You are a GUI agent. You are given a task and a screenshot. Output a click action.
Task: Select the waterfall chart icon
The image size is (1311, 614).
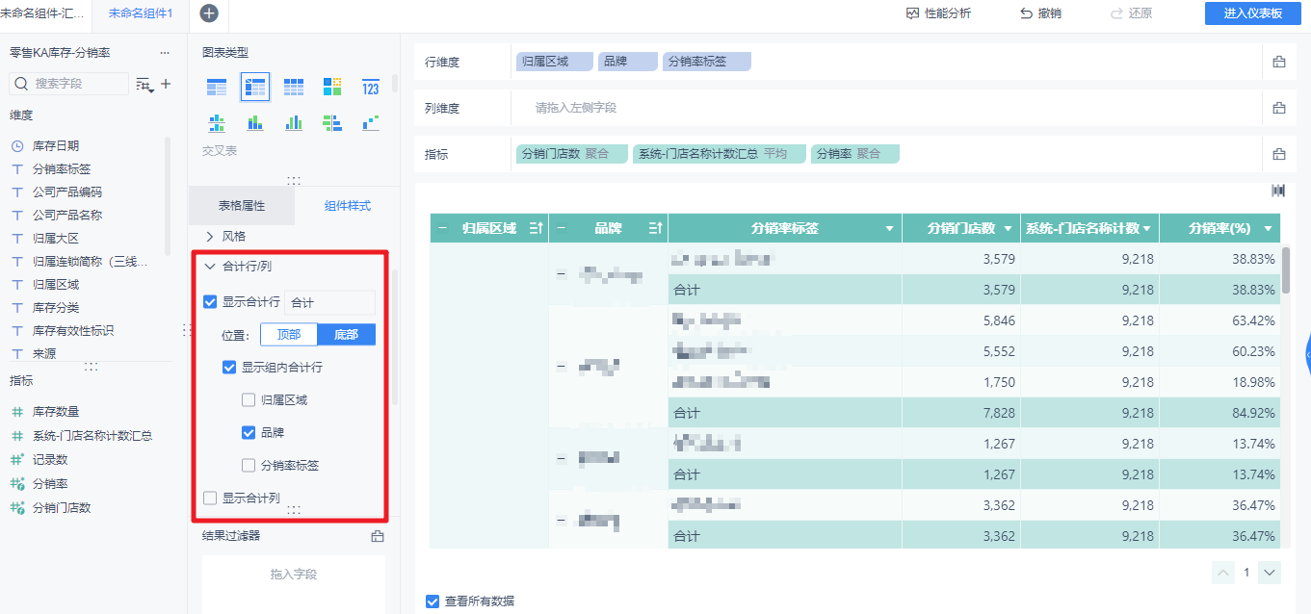[371, 123]
